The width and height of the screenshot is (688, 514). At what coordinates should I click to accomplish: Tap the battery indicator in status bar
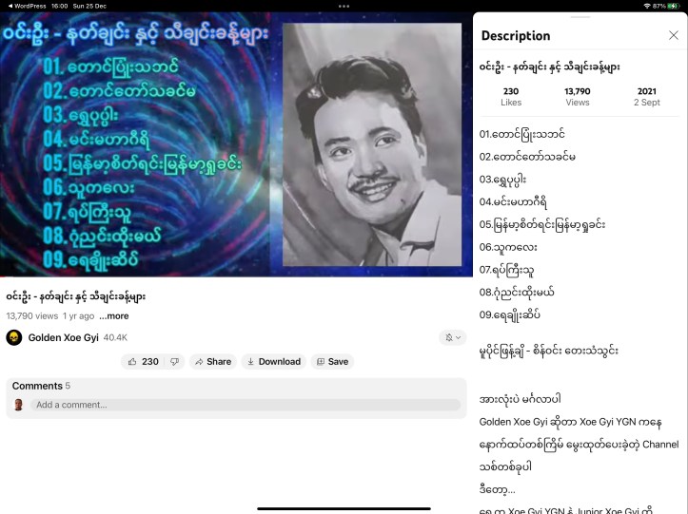coord(673,6)
